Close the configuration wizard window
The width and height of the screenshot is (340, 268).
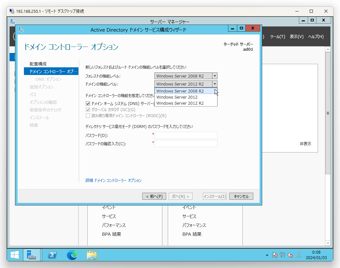coord(253,28)
